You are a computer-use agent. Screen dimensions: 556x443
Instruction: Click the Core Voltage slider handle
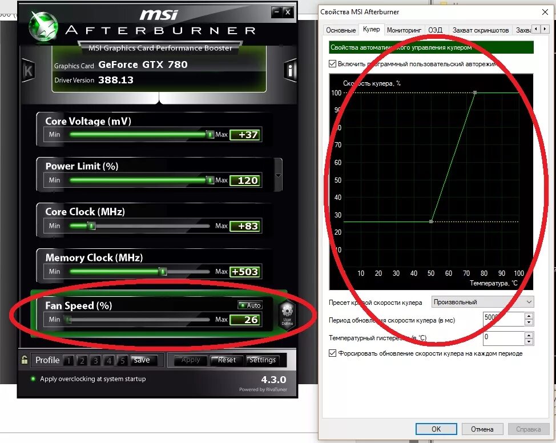[210, 134]
